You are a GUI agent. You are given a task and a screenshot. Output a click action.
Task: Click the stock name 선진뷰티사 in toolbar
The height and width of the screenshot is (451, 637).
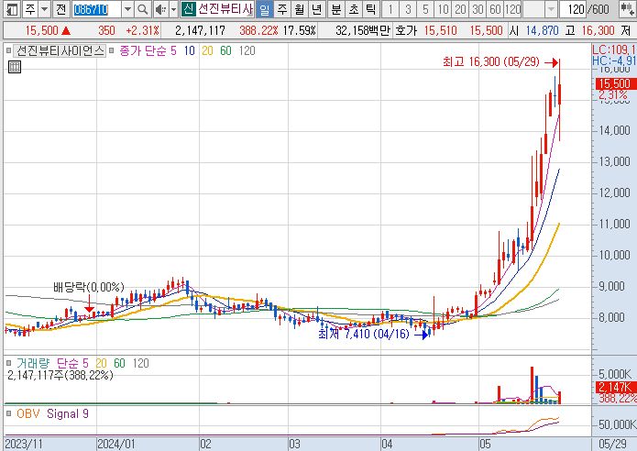pos(225,9)
